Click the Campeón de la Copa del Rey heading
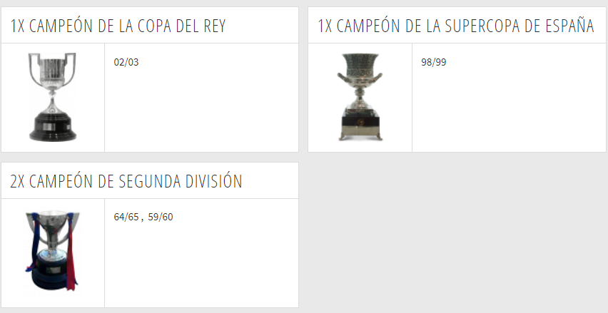The height and width of the screenshot is (313, 608). click(x=118, y=26)
